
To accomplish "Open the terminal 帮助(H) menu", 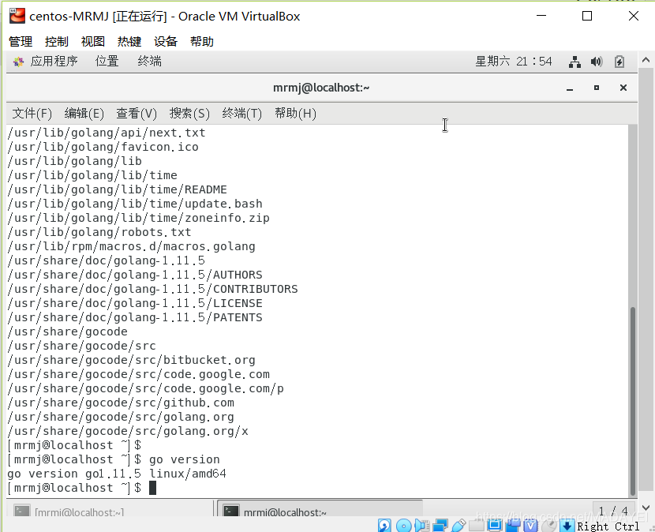I will tap(295, 113).
